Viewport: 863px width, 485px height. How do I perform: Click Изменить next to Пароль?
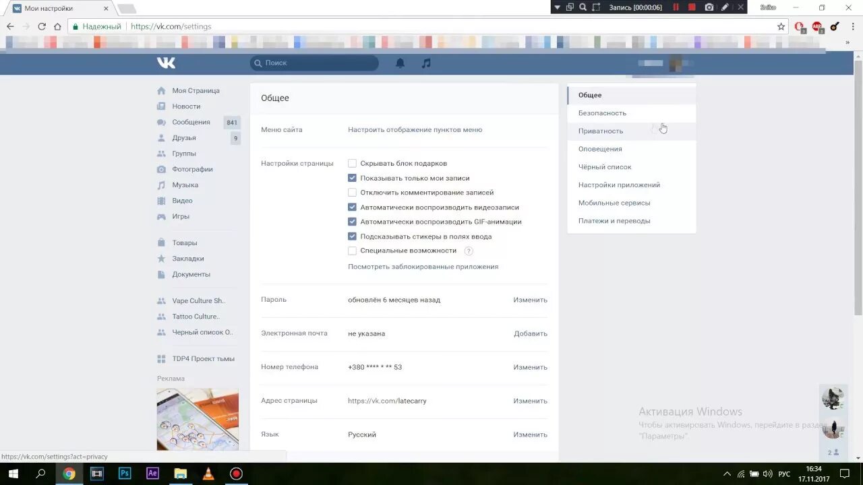point(530,300)
